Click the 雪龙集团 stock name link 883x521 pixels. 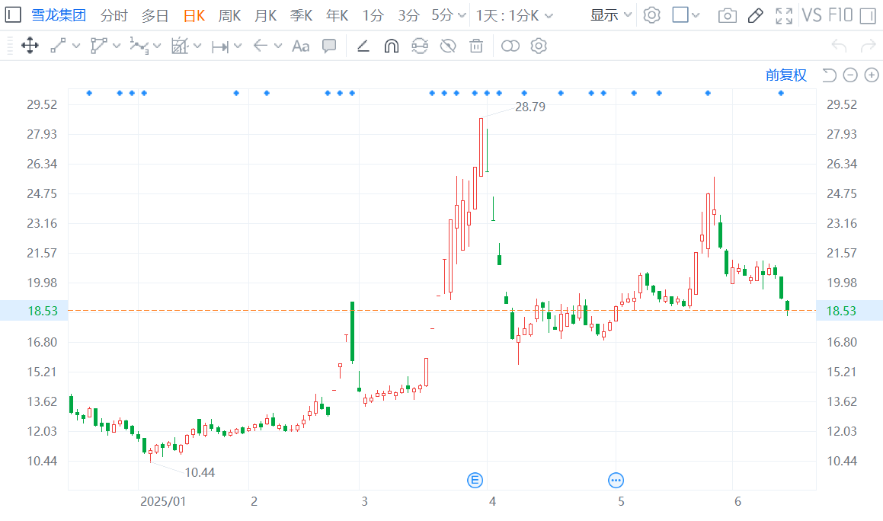click(x=59, y=15)
